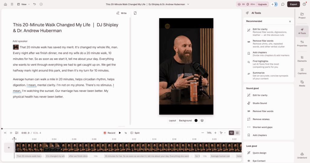The width and height of the screenshot is (310, 163).
Task: Open the help question mark icon
Action: point(304,4)
